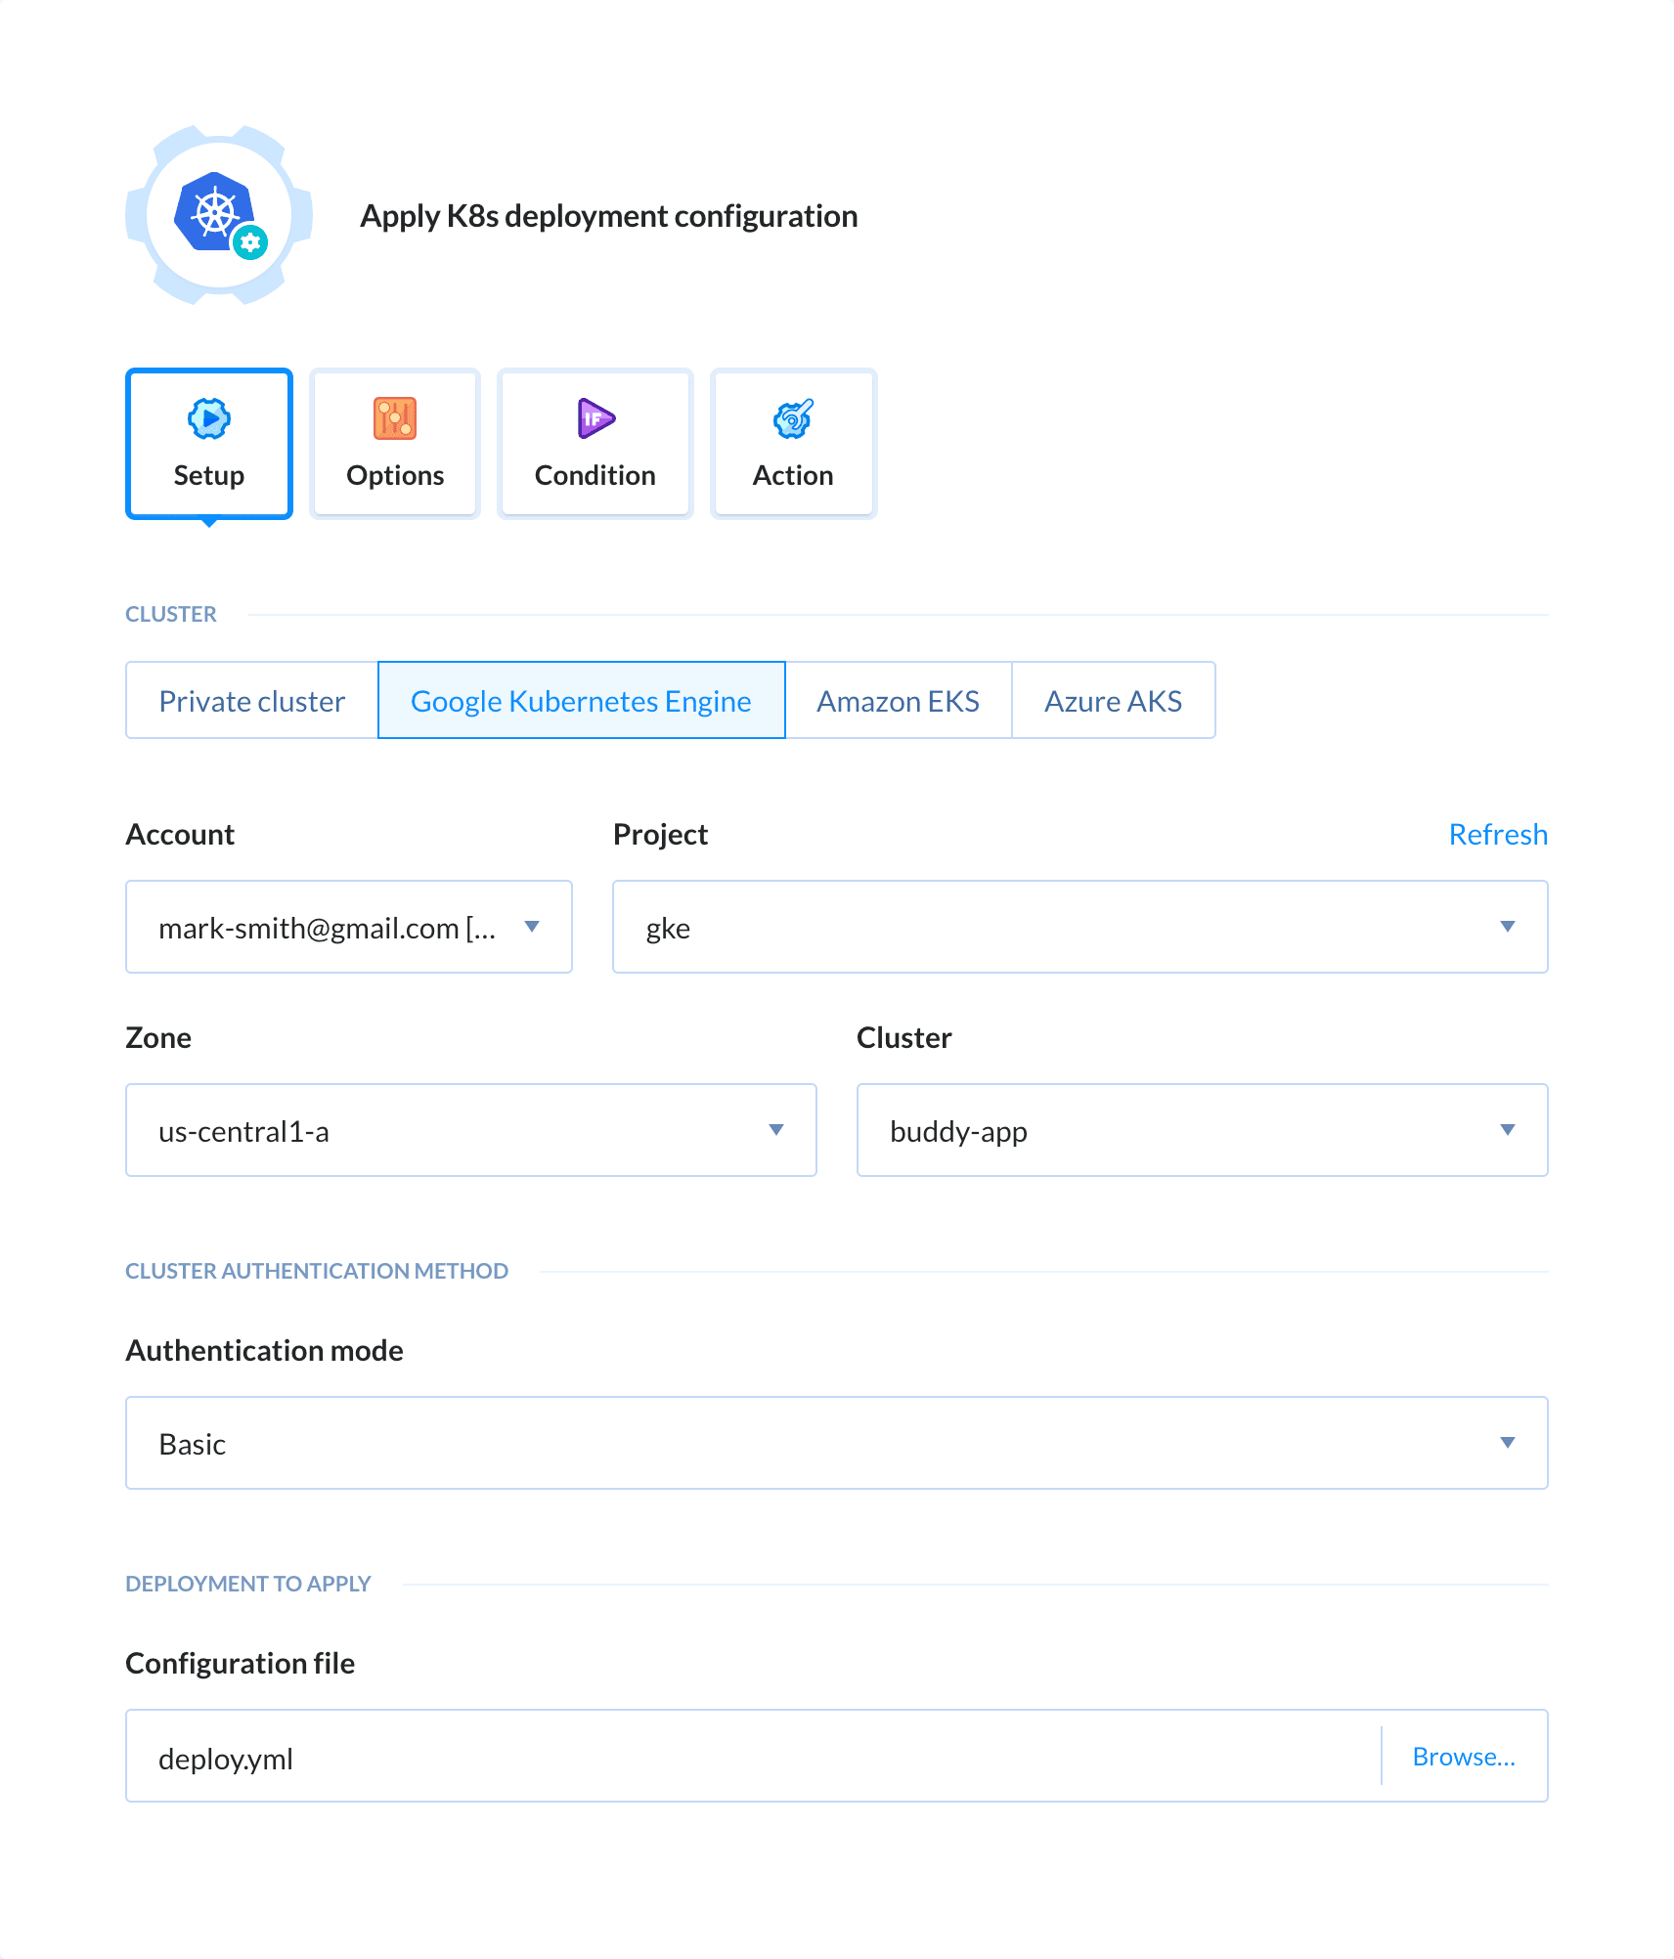Click the gear badge on the Kubernetes icon
The image size is (1674, 1959).
coord(251,242)
